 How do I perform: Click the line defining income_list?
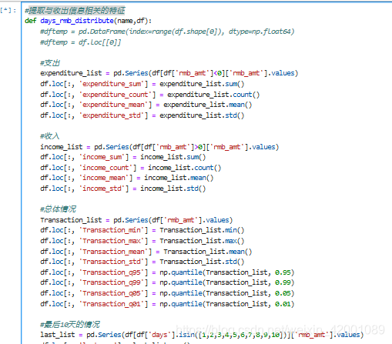(159, 147)
